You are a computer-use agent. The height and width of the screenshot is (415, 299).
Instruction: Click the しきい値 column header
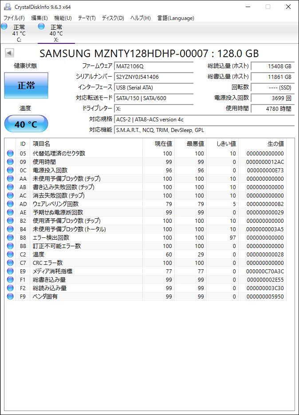tap(222, 144)
